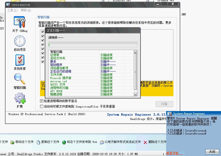
Task: Select the 启动项目 clock icon
Action: 20,41
